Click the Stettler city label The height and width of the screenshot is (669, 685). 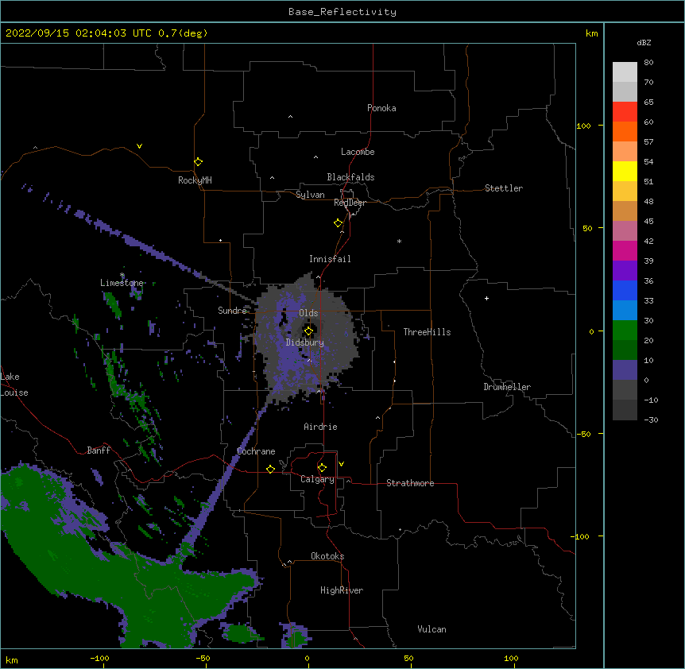pos(504,188)
